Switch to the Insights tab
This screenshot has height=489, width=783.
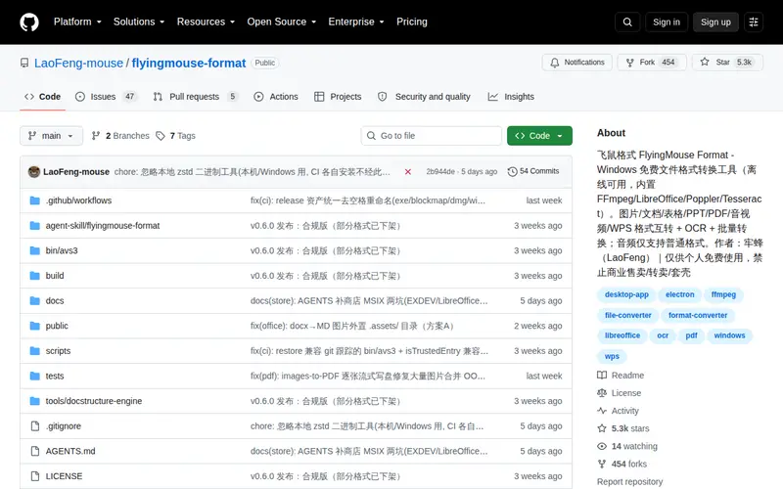[511, 97]
